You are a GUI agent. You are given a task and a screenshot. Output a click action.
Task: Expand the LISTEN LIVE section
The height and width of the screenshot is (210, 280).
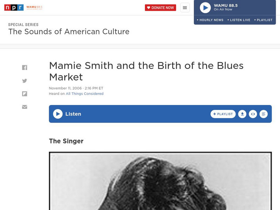(x=239, y=20)
